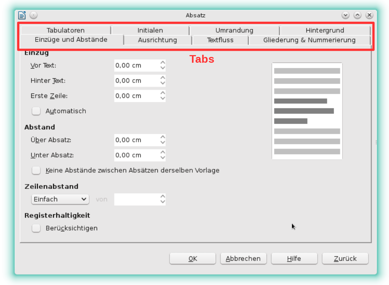Enable the Automatisch checkbox
The image size is (389, 285).
click(x=36, y=111)
